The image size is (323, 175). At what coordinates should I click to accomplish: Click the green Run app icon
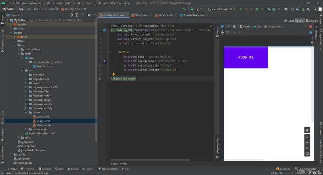(x=241, y=8)
